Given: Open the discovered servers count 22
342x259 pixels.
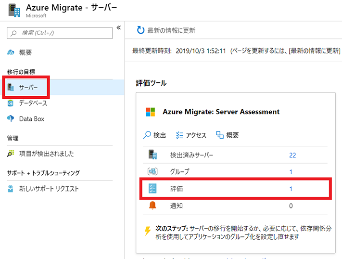Looking at the screenshot, I should point(292,155).
